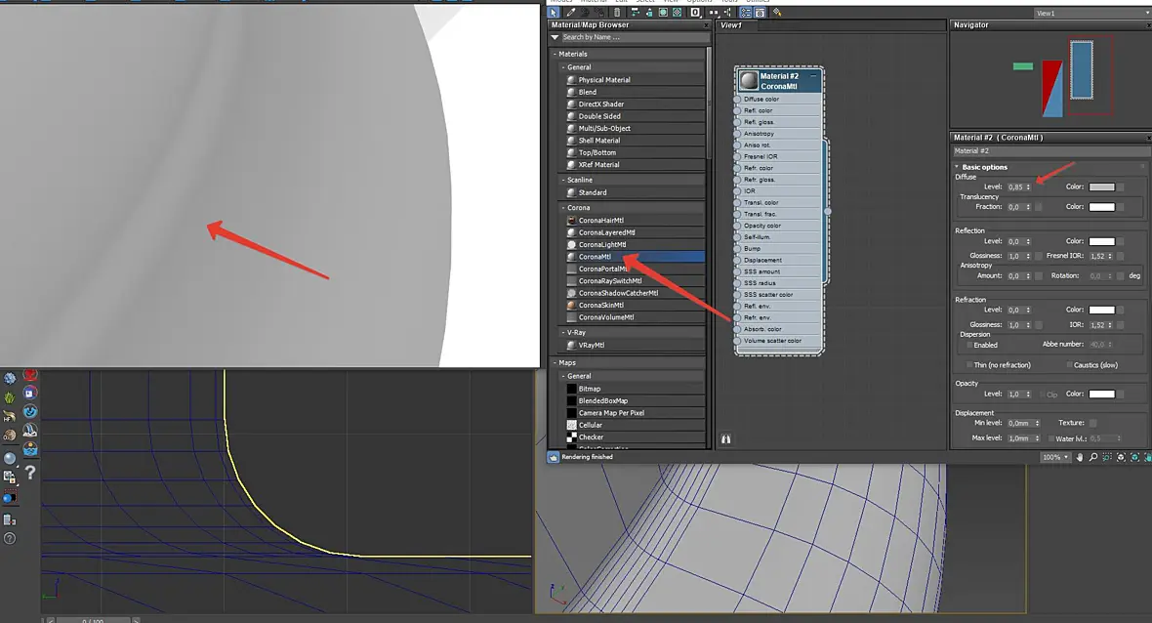Click the blue smiley face plugin icon
This screenshot has height=623, width=1152.
point(30,412)
